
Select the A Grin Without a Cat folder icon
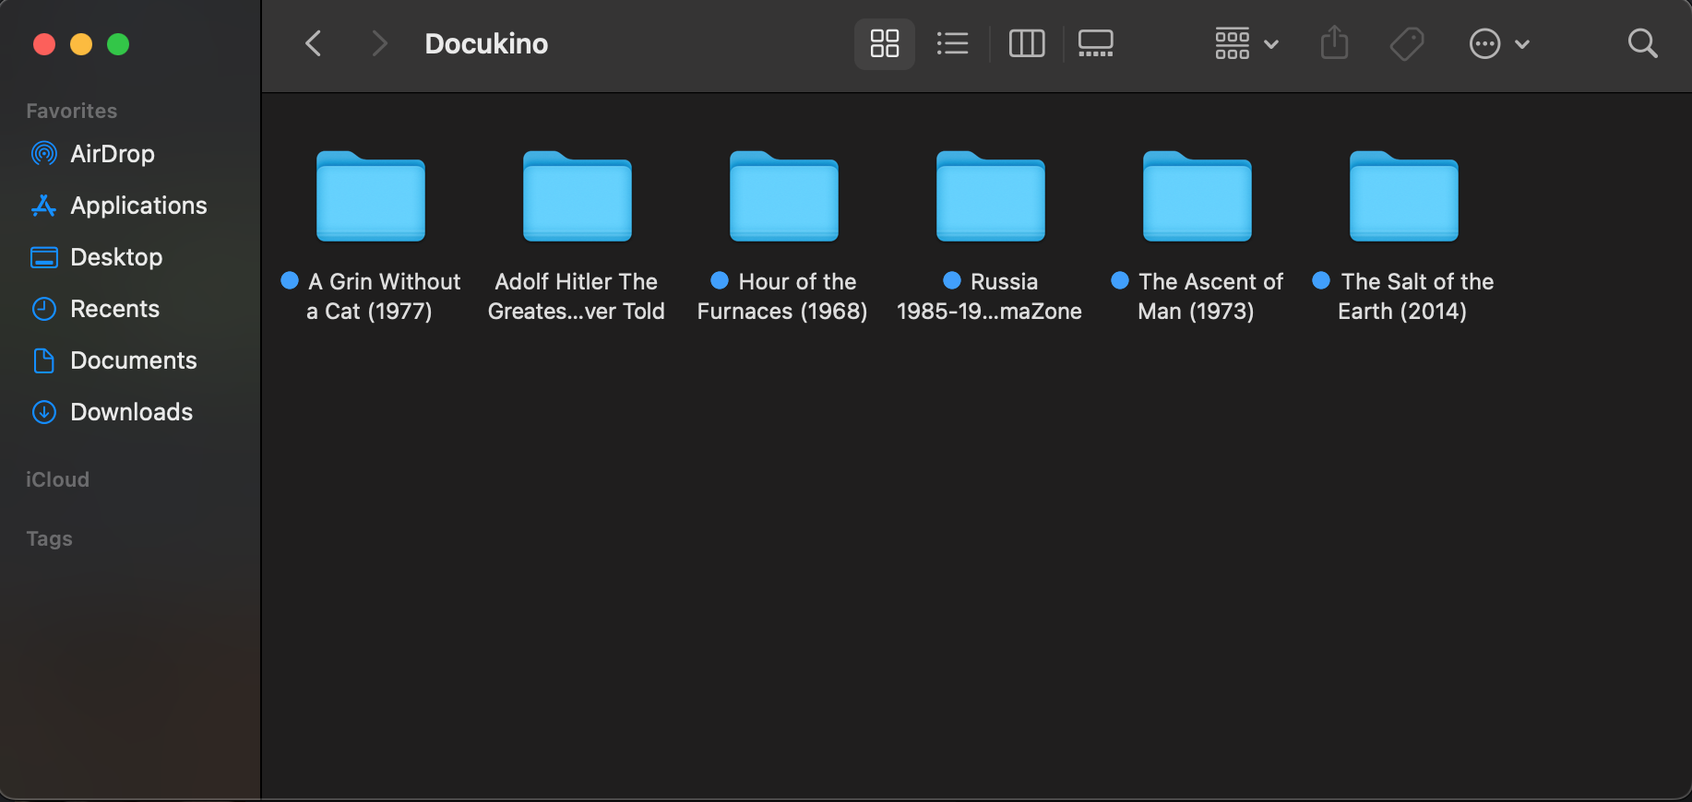[371, 195]
